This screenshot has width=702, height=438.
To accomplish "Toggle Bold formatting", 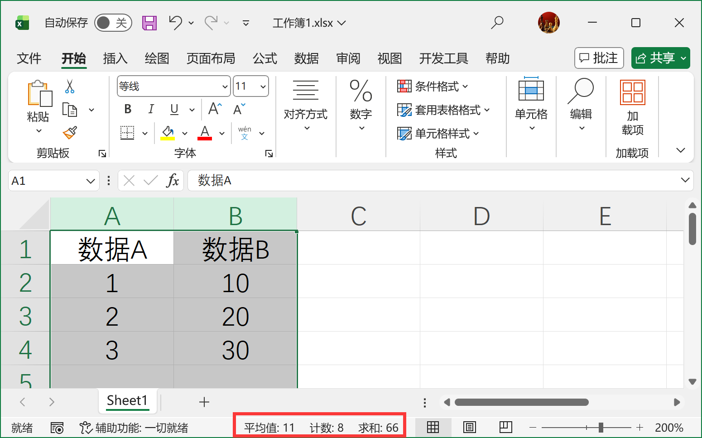I will pos(128,109).
